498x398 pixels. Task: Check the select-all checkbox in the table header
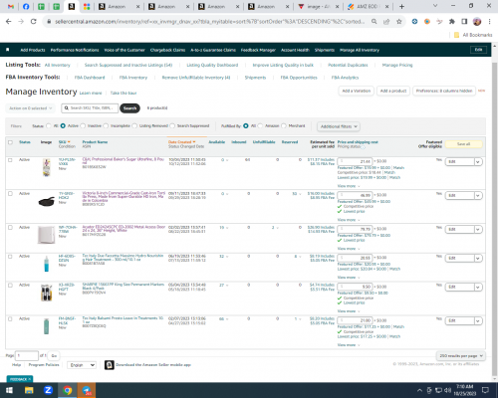tap(10, 142)
